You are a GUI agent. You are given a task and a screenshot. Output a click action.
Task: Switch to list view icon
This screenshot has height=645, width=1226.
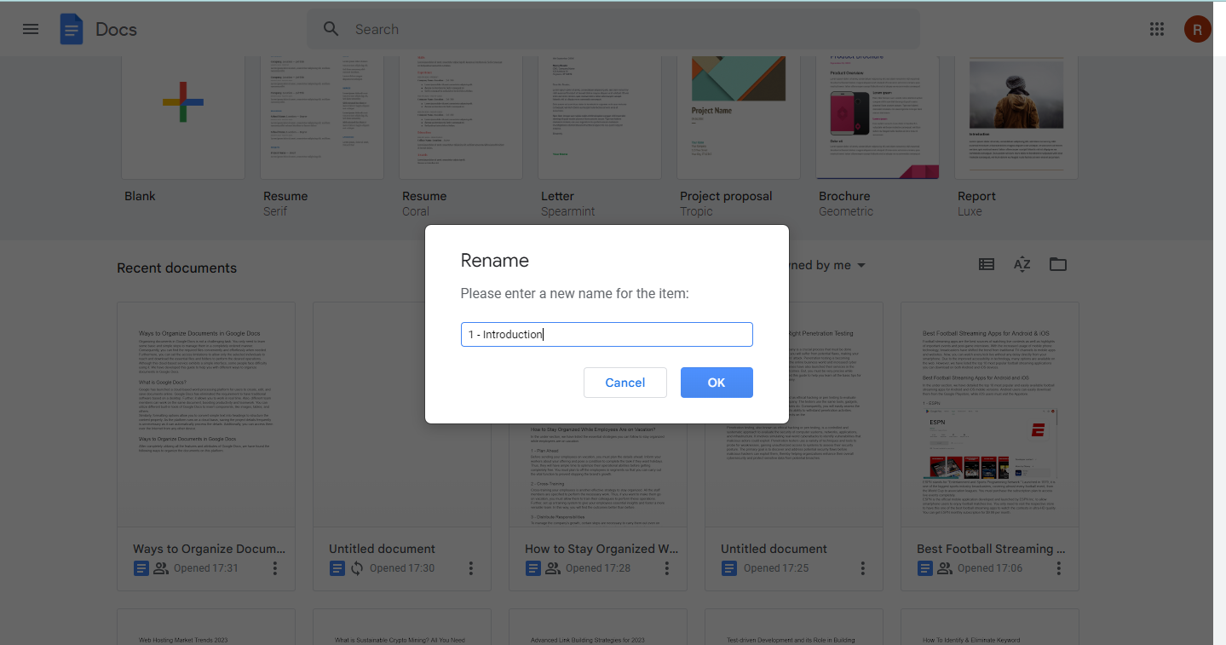pos(987,264)
